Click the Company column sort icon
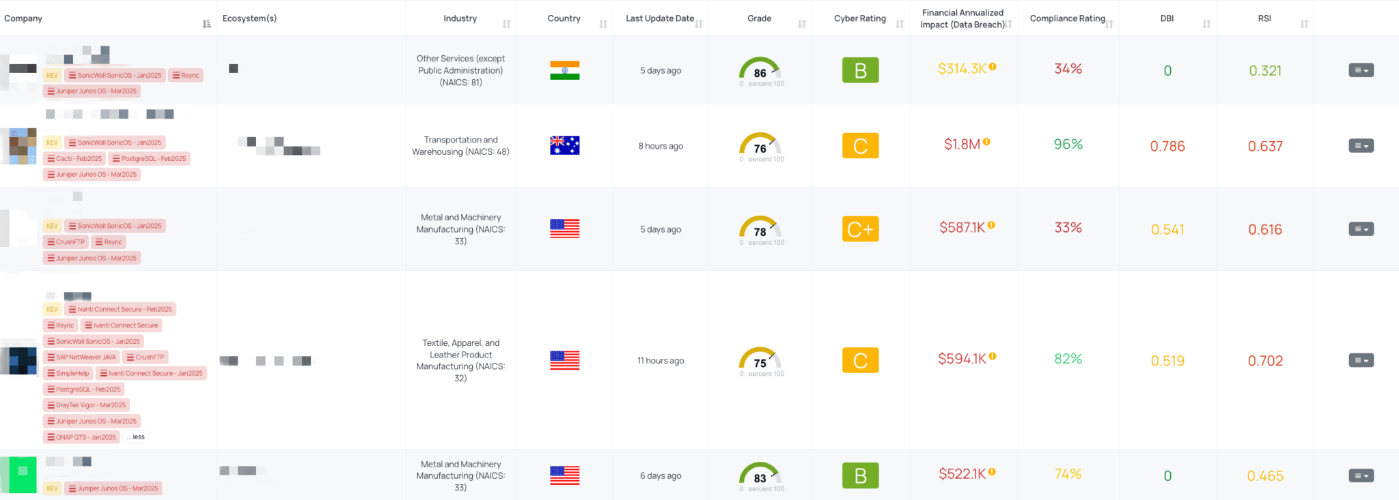 pos(207,24)
